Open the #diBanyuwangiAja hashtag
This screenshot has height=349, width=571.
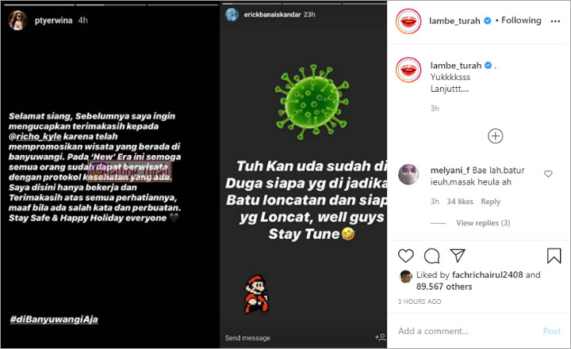[x=54, y=319]
